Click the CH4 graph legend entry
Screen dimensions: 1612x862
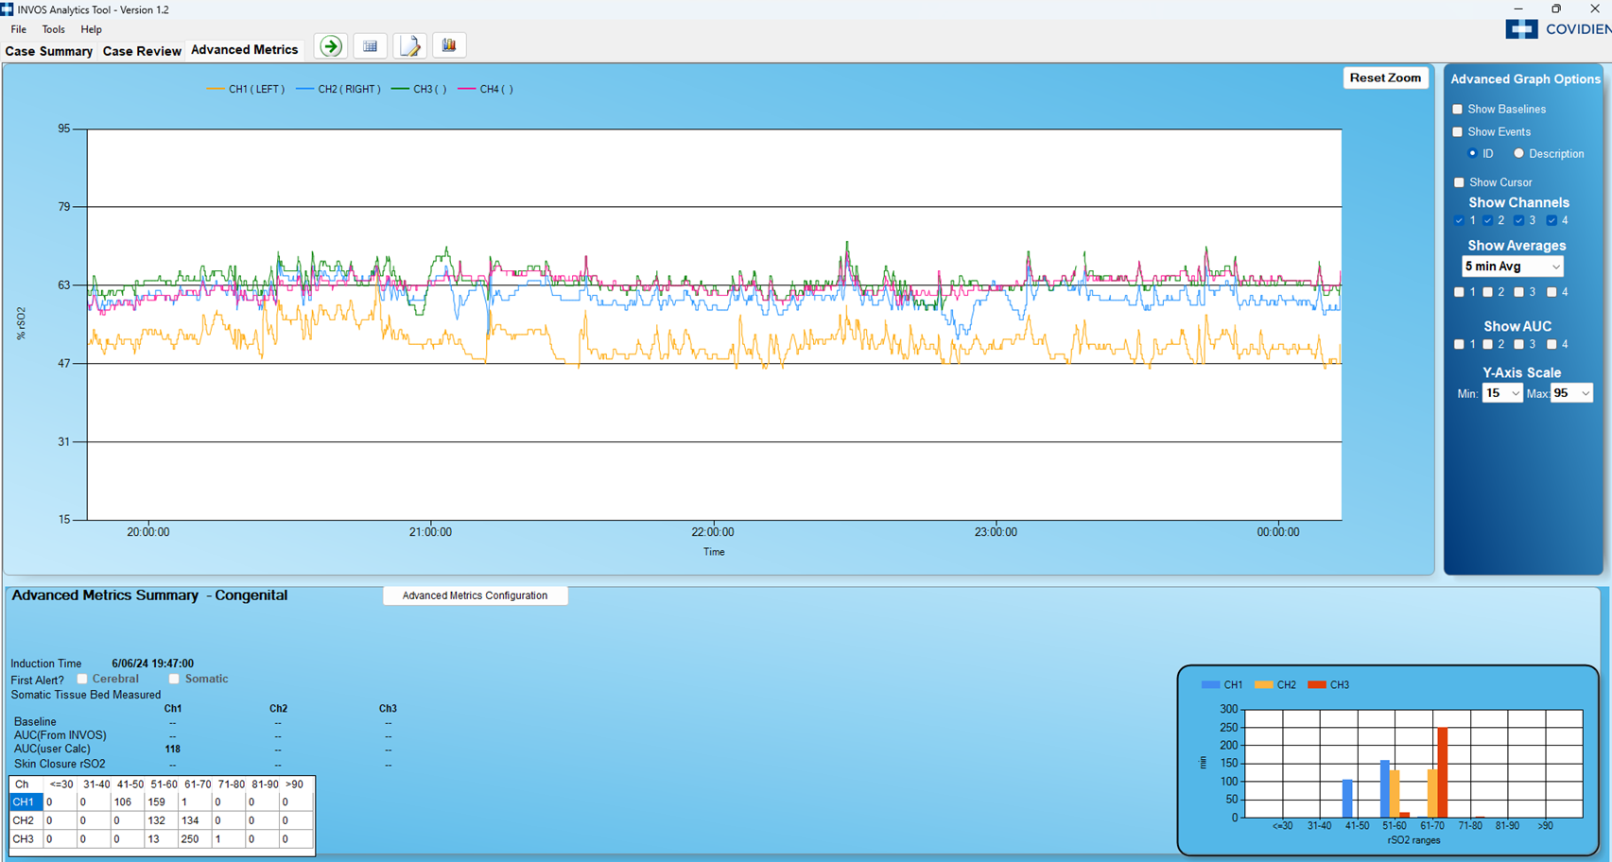tap(485, 89)
